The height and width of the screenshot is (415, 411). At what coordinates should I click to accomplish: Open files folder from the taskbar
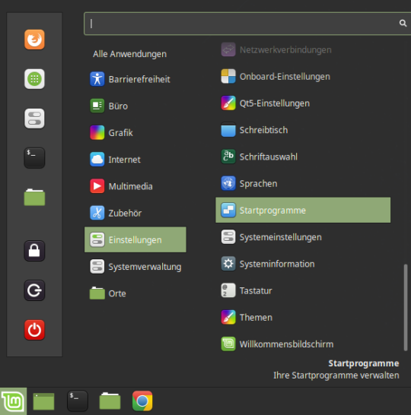pyautogui.click(x=110, y=401)
